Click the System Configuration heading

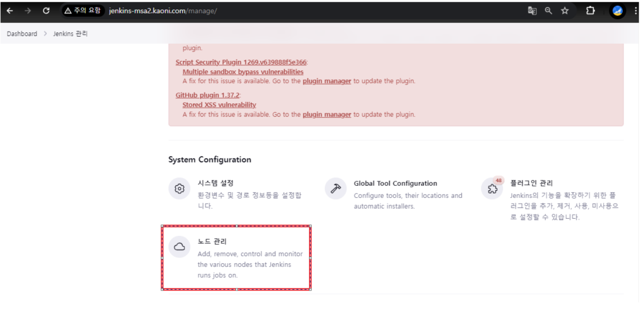pos(209,160)
